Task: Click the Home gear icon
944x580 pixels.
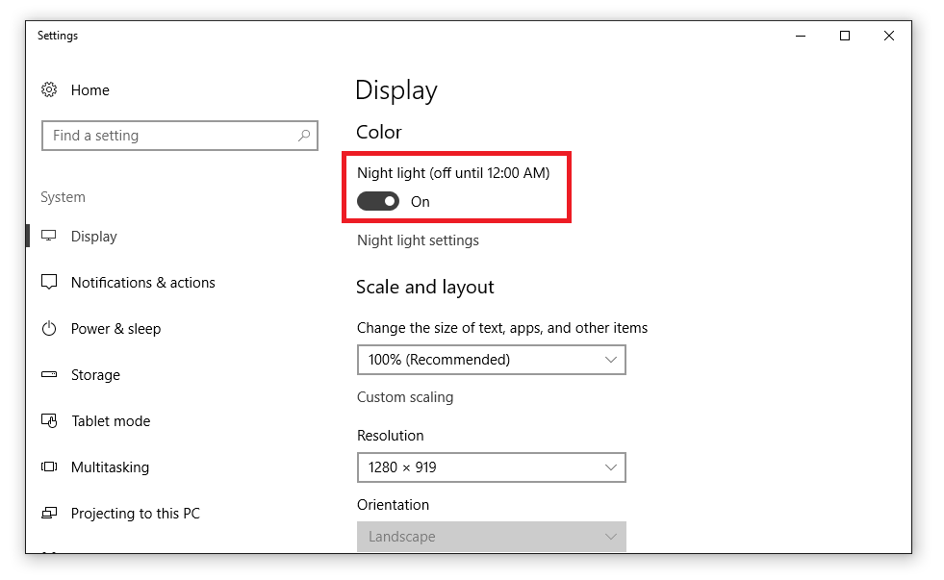Action: pos(49,90)
